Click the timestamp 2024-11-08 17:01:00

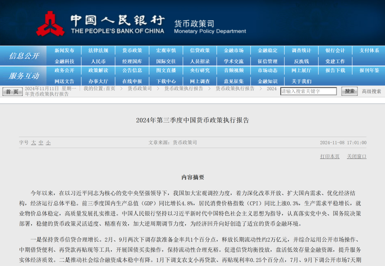343,143
